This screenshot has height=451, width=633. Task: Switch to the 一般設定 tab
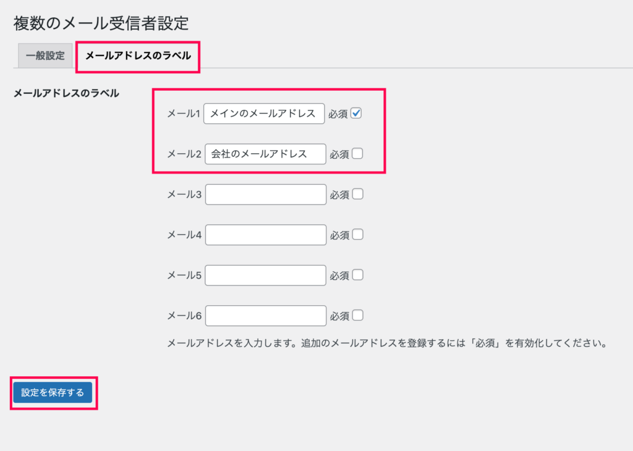click(45, 56)
